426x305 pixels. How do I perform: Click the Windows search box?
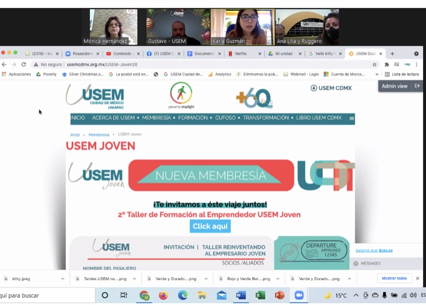pyautogui.click(x=48, y=295)
